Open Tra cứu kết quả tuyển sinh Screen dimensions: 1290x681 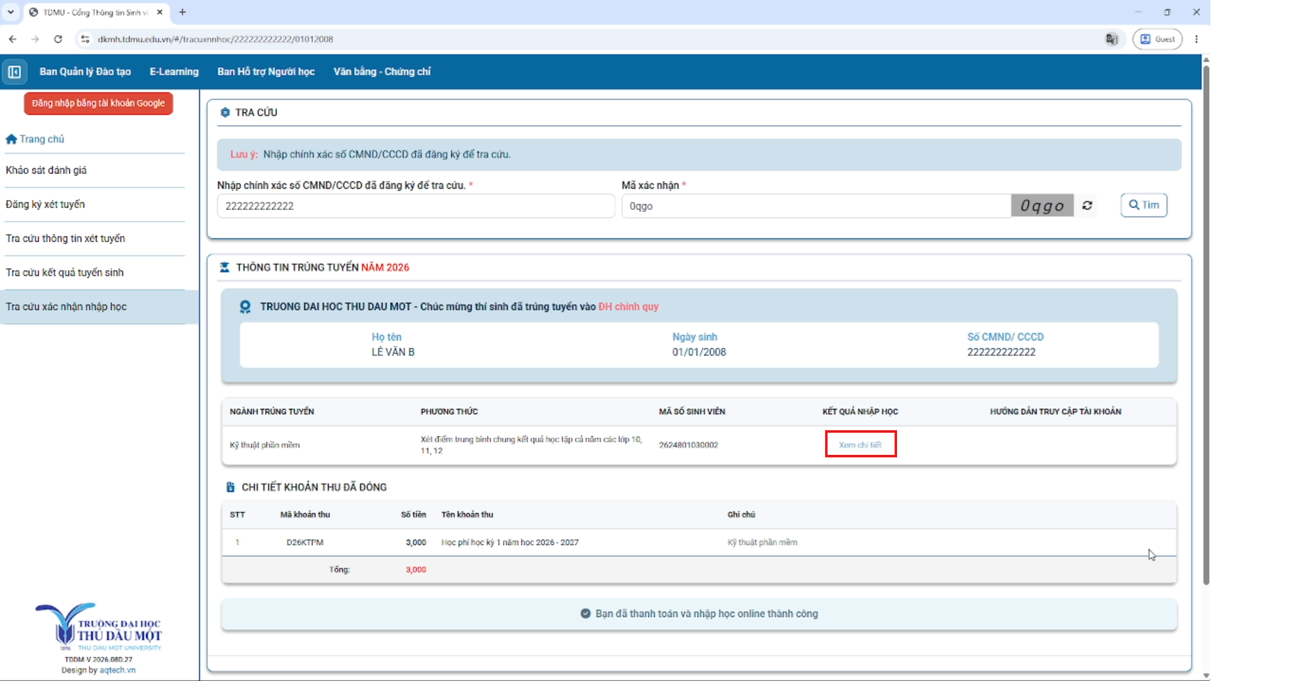coord(64,273)
